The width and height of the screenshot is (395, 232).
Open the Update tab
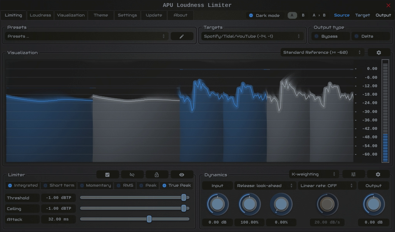(x=154, y=15)
